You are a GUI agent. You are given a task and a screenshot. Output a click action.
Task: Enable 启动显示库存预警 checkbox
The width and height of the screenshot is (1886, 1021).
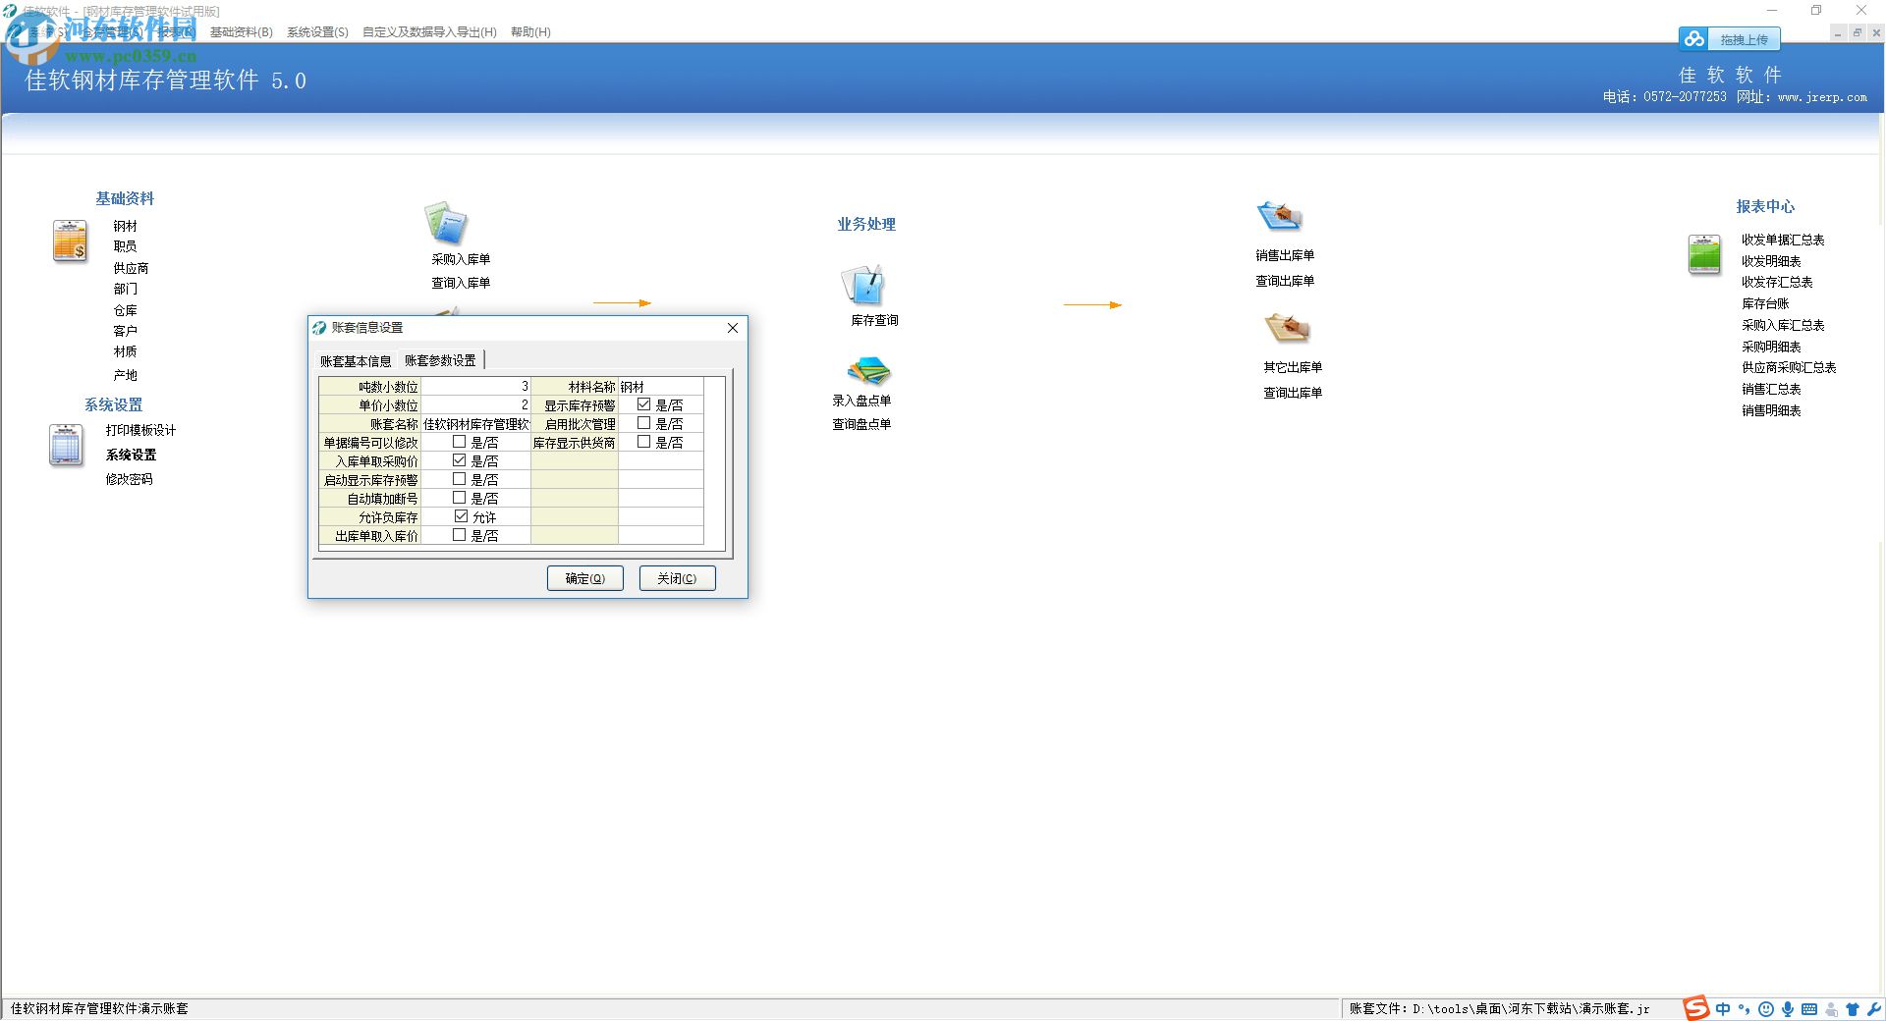point(459,479)
